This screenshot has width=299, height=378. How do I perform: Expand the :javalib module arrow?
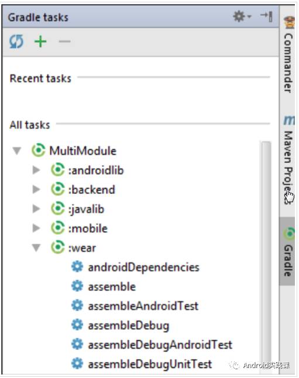[x=36, y=209]
